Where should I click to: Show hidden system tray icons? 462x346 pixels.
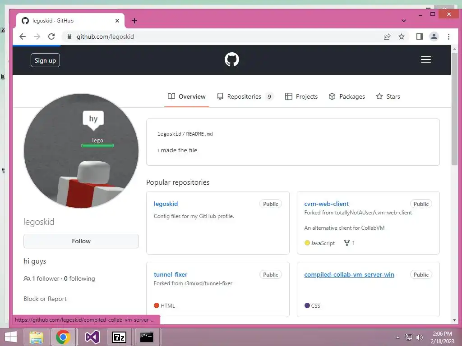(398, 337)
